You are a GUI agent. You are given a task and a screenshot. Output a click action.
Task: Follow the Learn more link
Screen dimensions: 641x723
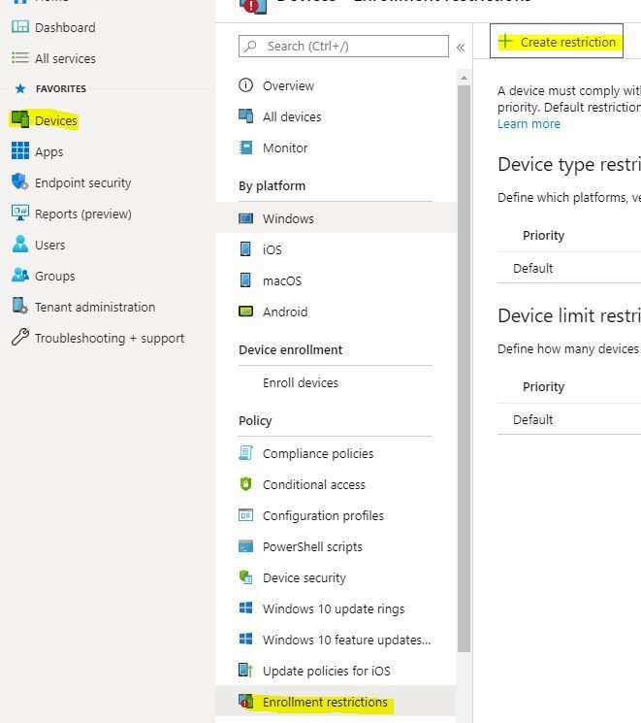tap(529, 124)
